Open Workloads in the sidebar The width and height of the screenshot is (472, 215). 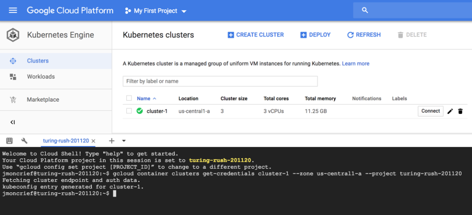[56, 77]
